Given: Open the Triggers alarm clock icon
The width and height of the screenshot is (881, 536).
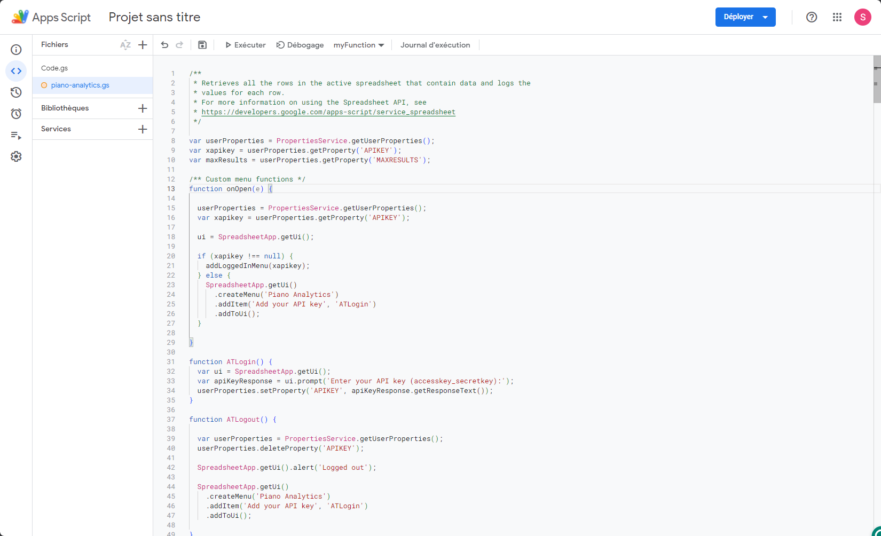Looking at the screenshot, I should 16,114.
